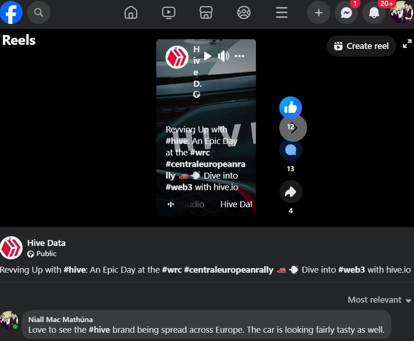Open Messenger chats icon
Image resolution: width=414 pixels, height=341 pixels.
click(x=346, y=12)
